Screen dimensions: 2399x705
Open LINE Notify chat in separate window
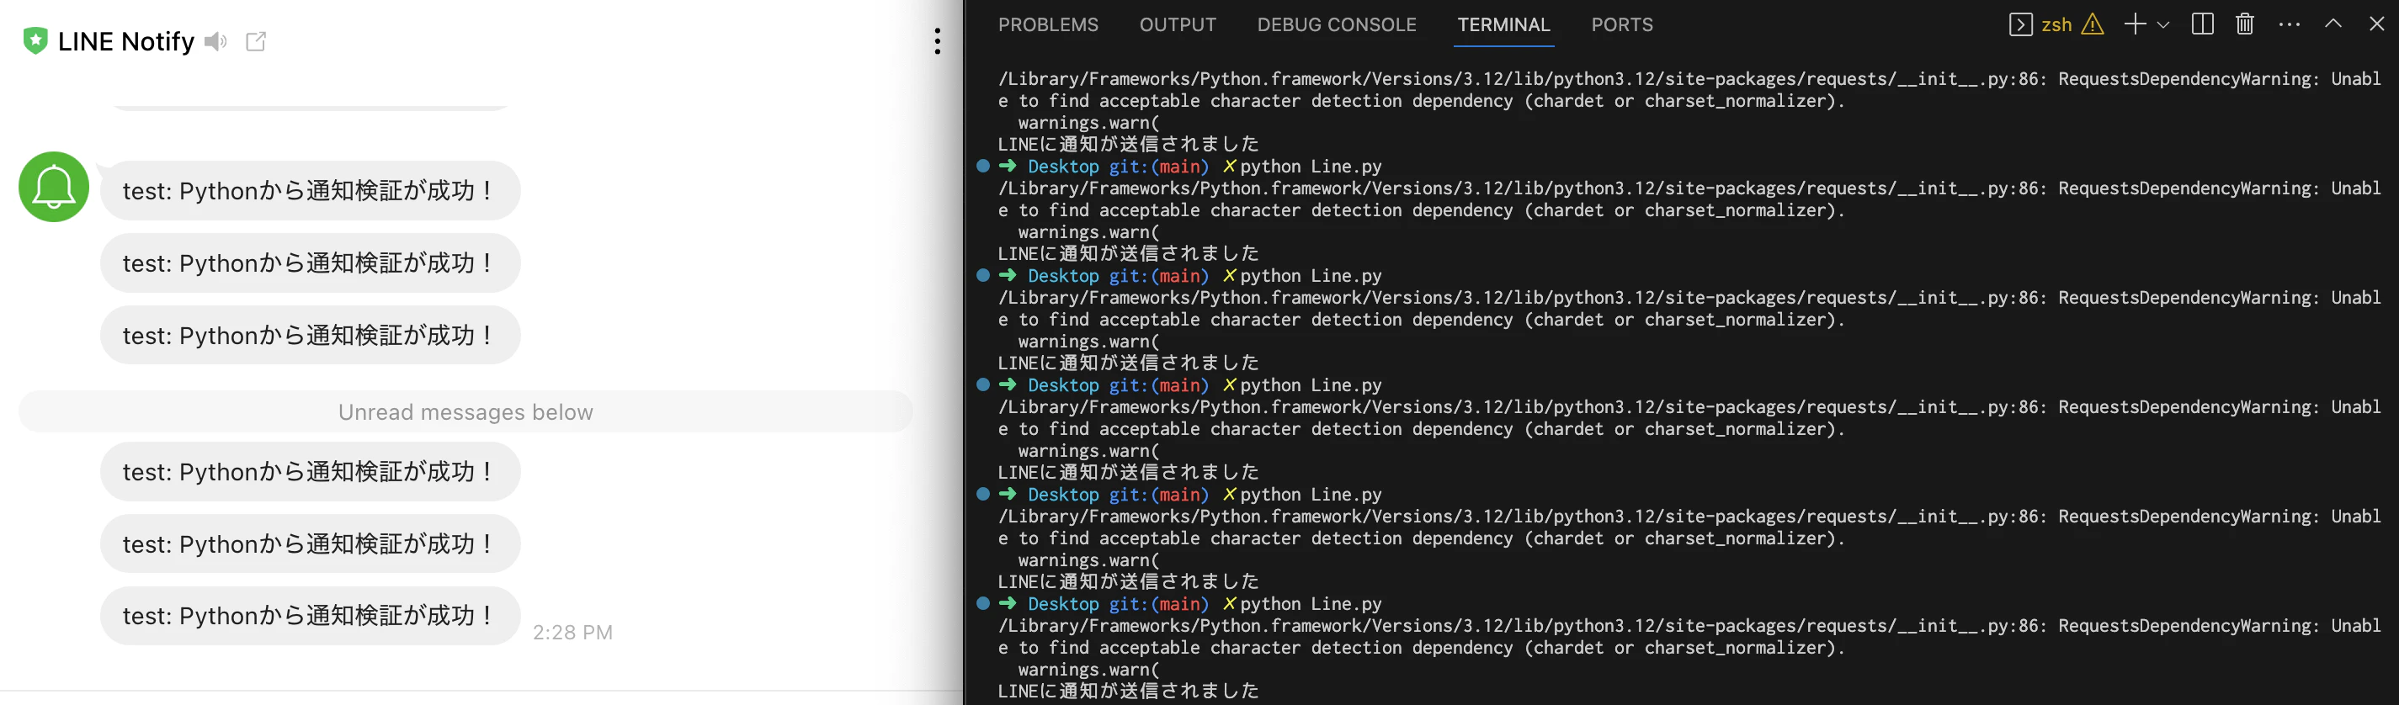tap(256, 41)
